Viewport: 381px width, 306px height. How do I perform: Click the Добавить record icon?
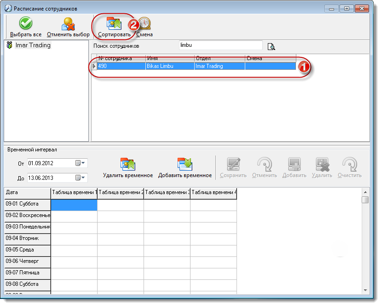coord(294,164)
